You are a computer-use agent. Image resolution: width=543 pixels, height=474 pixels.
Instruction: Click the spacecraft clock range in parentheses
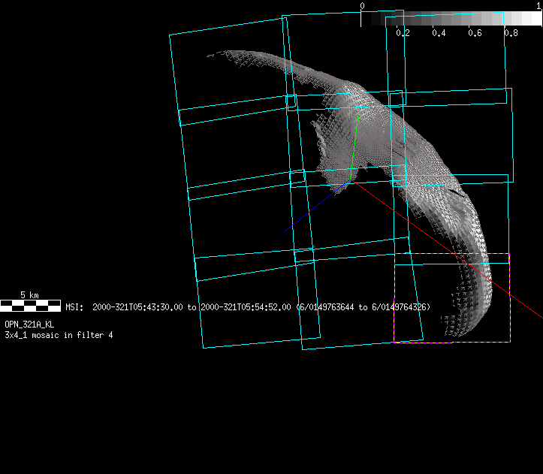coord(364,307)
